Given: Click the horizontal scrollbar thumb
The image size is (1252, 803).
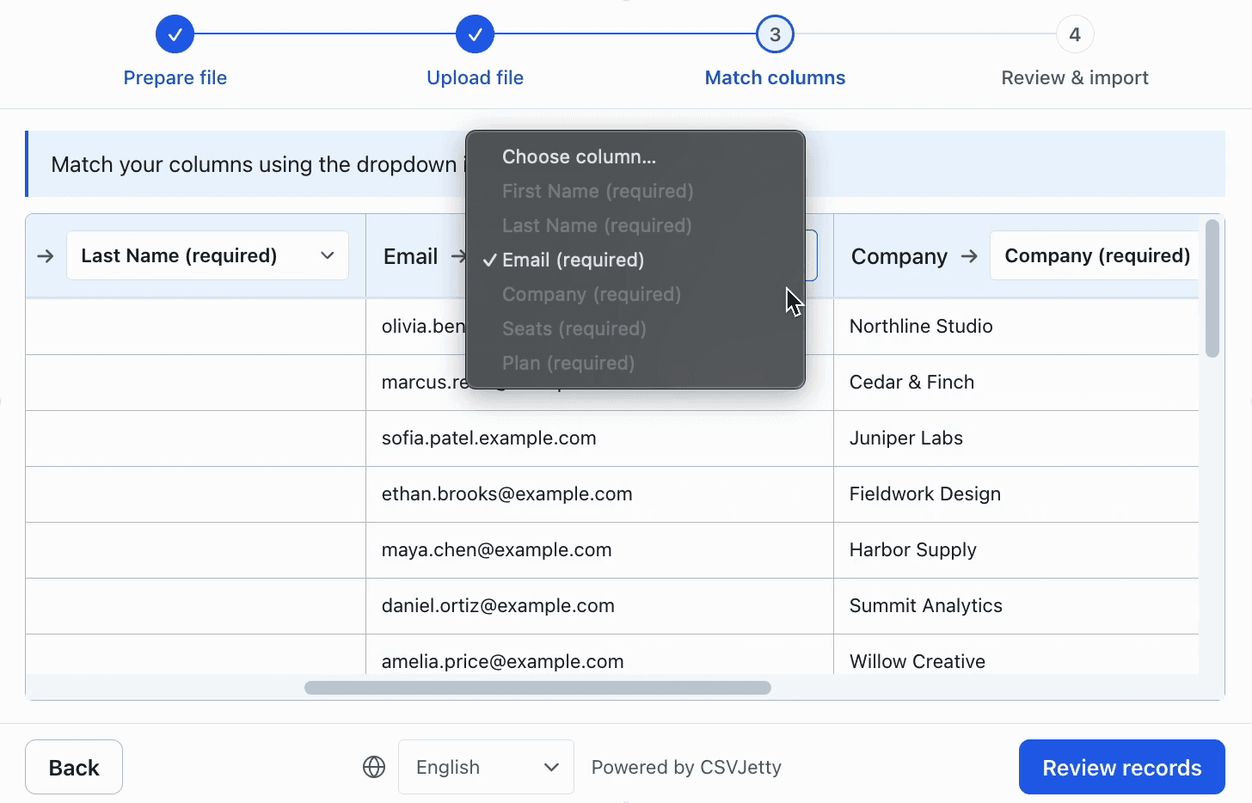Looking at the screenshot, I should pos(537,688).
